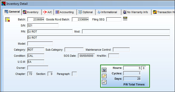This screenshot has width=175, height=92.
Task: Click the U.O.M field showing EA
Action: coord(36,62)
